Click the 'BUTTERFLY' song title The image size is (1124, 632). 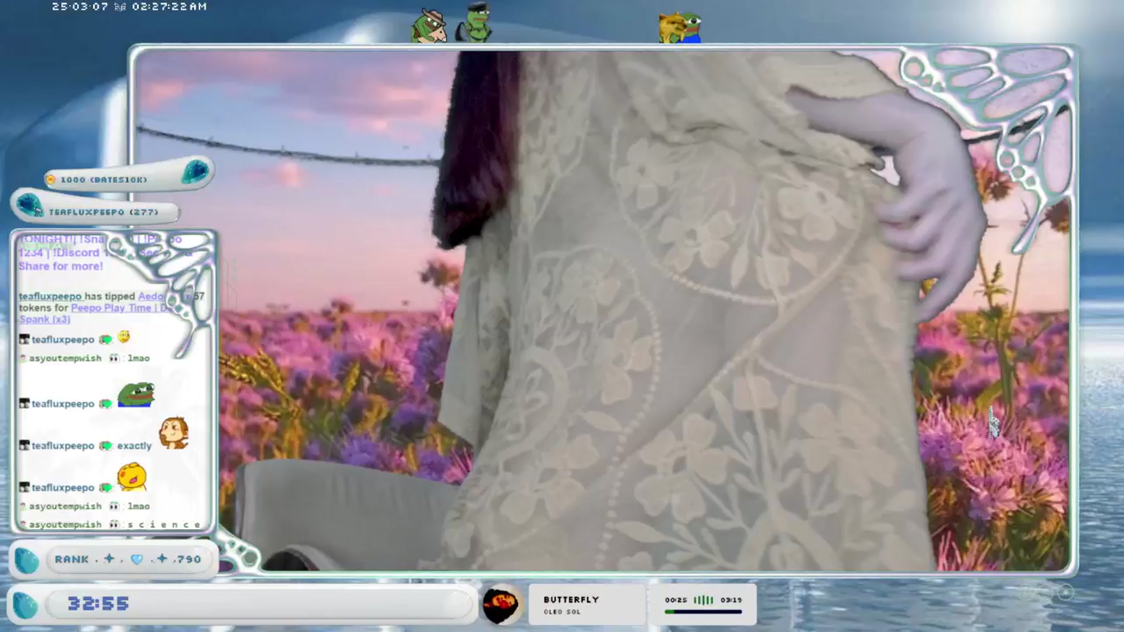(571, 600)
